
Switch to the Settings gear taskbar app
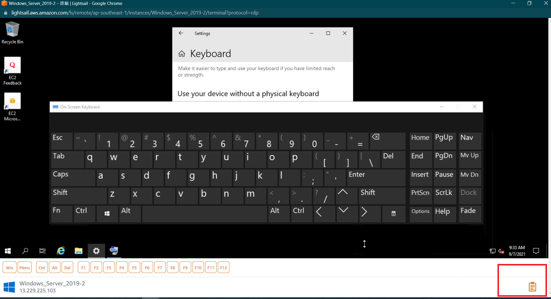(96, 251)
